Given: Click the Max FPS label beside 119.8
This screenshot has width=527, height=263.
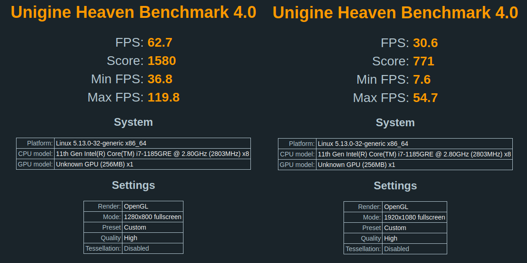Looking at the screenshot, I should 116,97.
